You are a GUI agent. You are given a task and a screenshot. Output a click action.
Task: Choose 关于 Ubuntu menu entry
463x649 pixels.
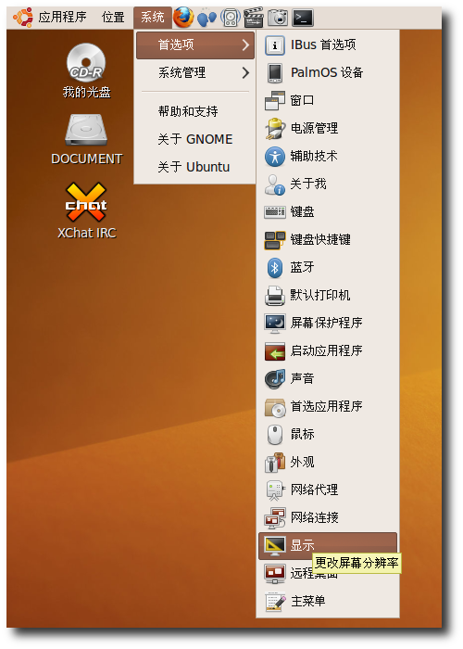(194, 167)
